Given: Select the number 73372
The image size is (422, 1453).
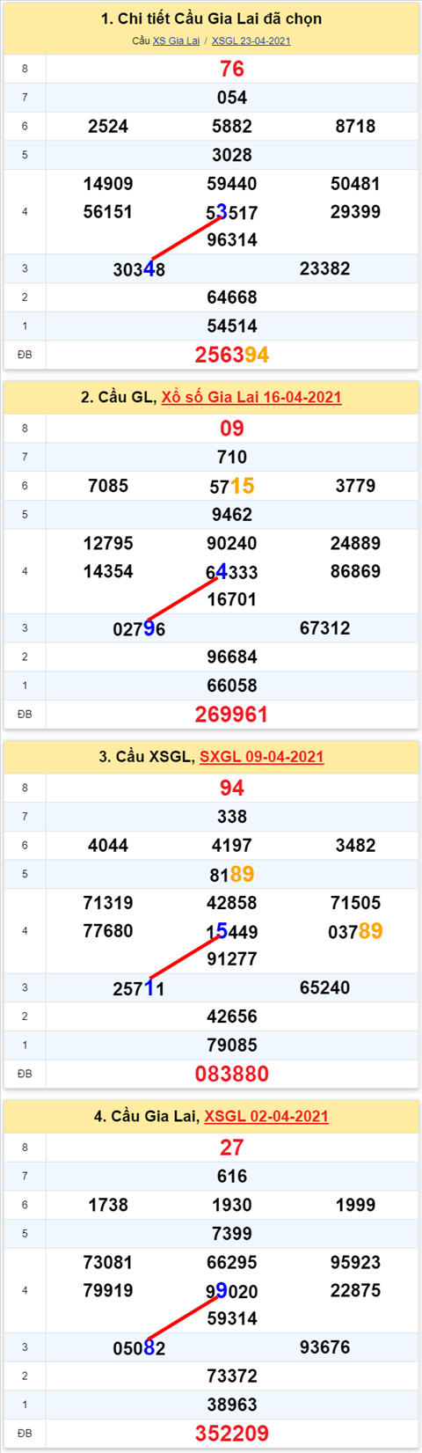Looking at the screenshot, I should coord(232,1376).
